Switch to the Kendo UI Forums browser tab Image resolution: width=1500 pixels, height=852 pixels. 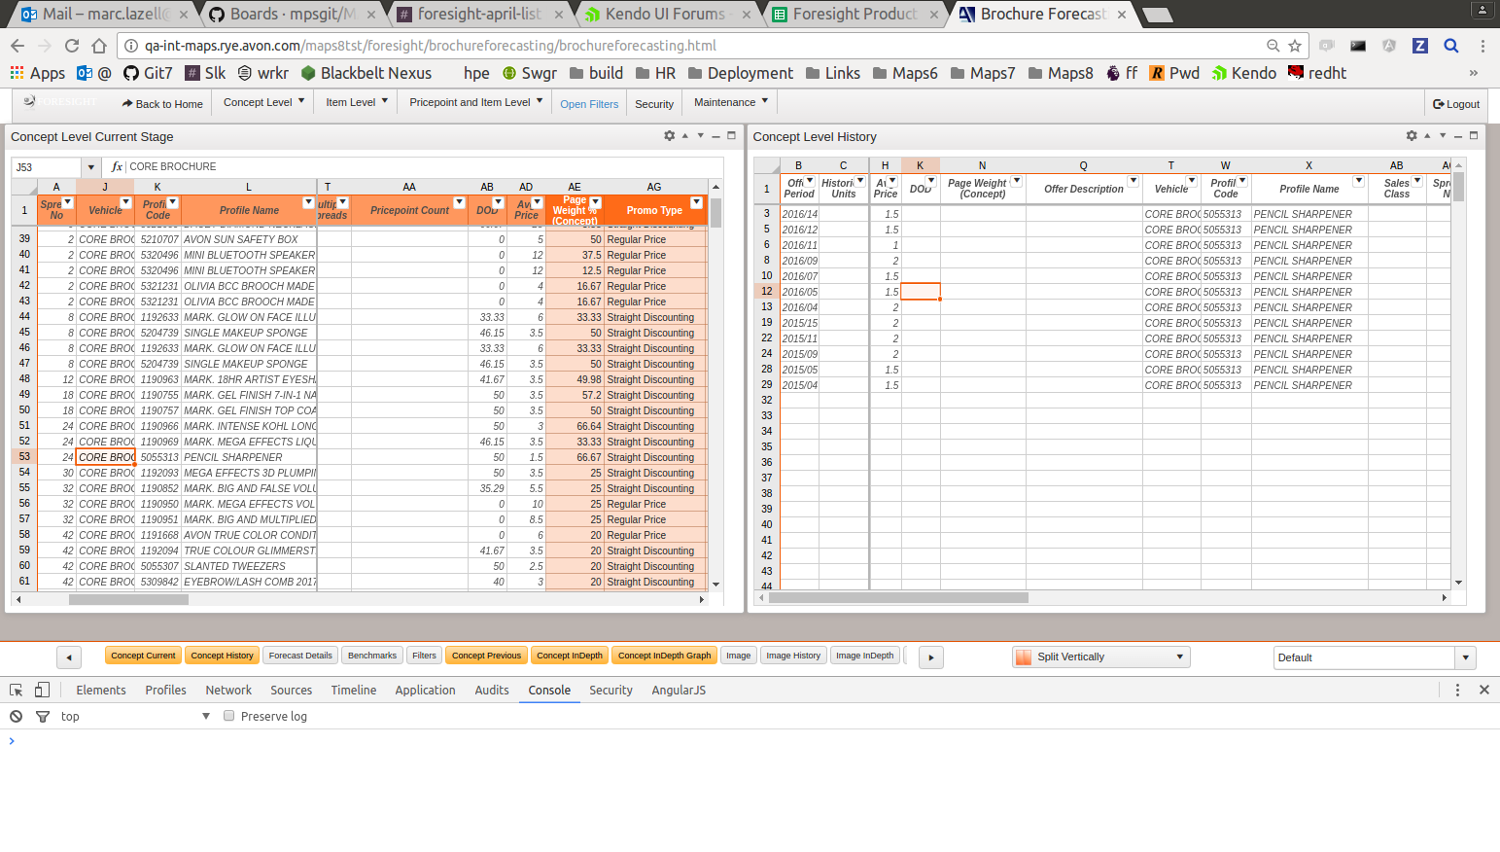666,14
